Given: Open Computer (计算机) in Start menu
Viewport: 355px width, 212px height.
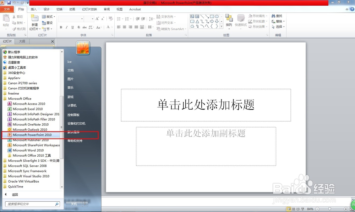Looking at the screenshot, I should coord(72,106).
